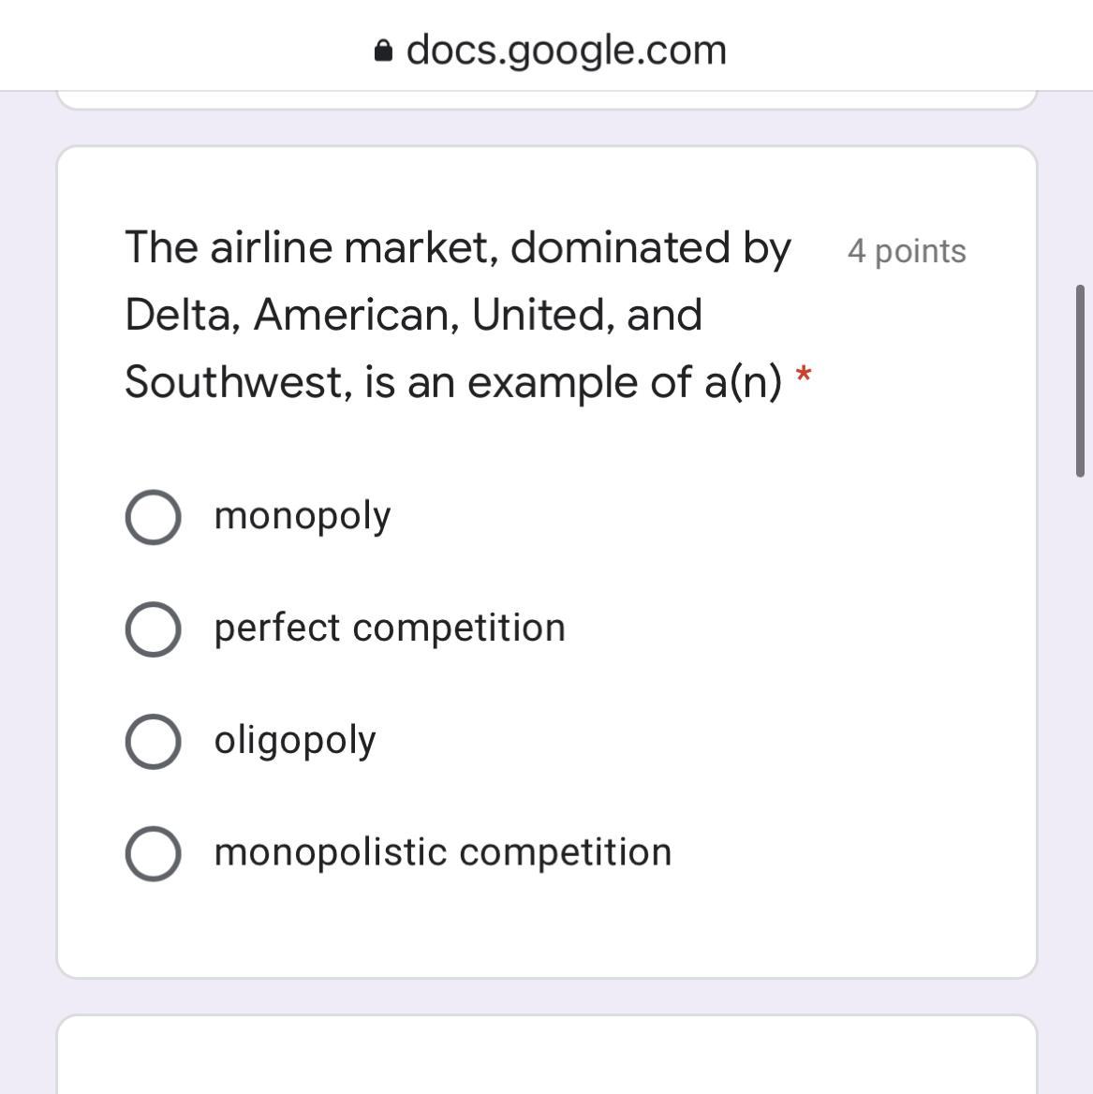The height and width of the screenshot is (1094, 1093).
Task: Tap the docs.google.com URL text
Action: (566, 50)
